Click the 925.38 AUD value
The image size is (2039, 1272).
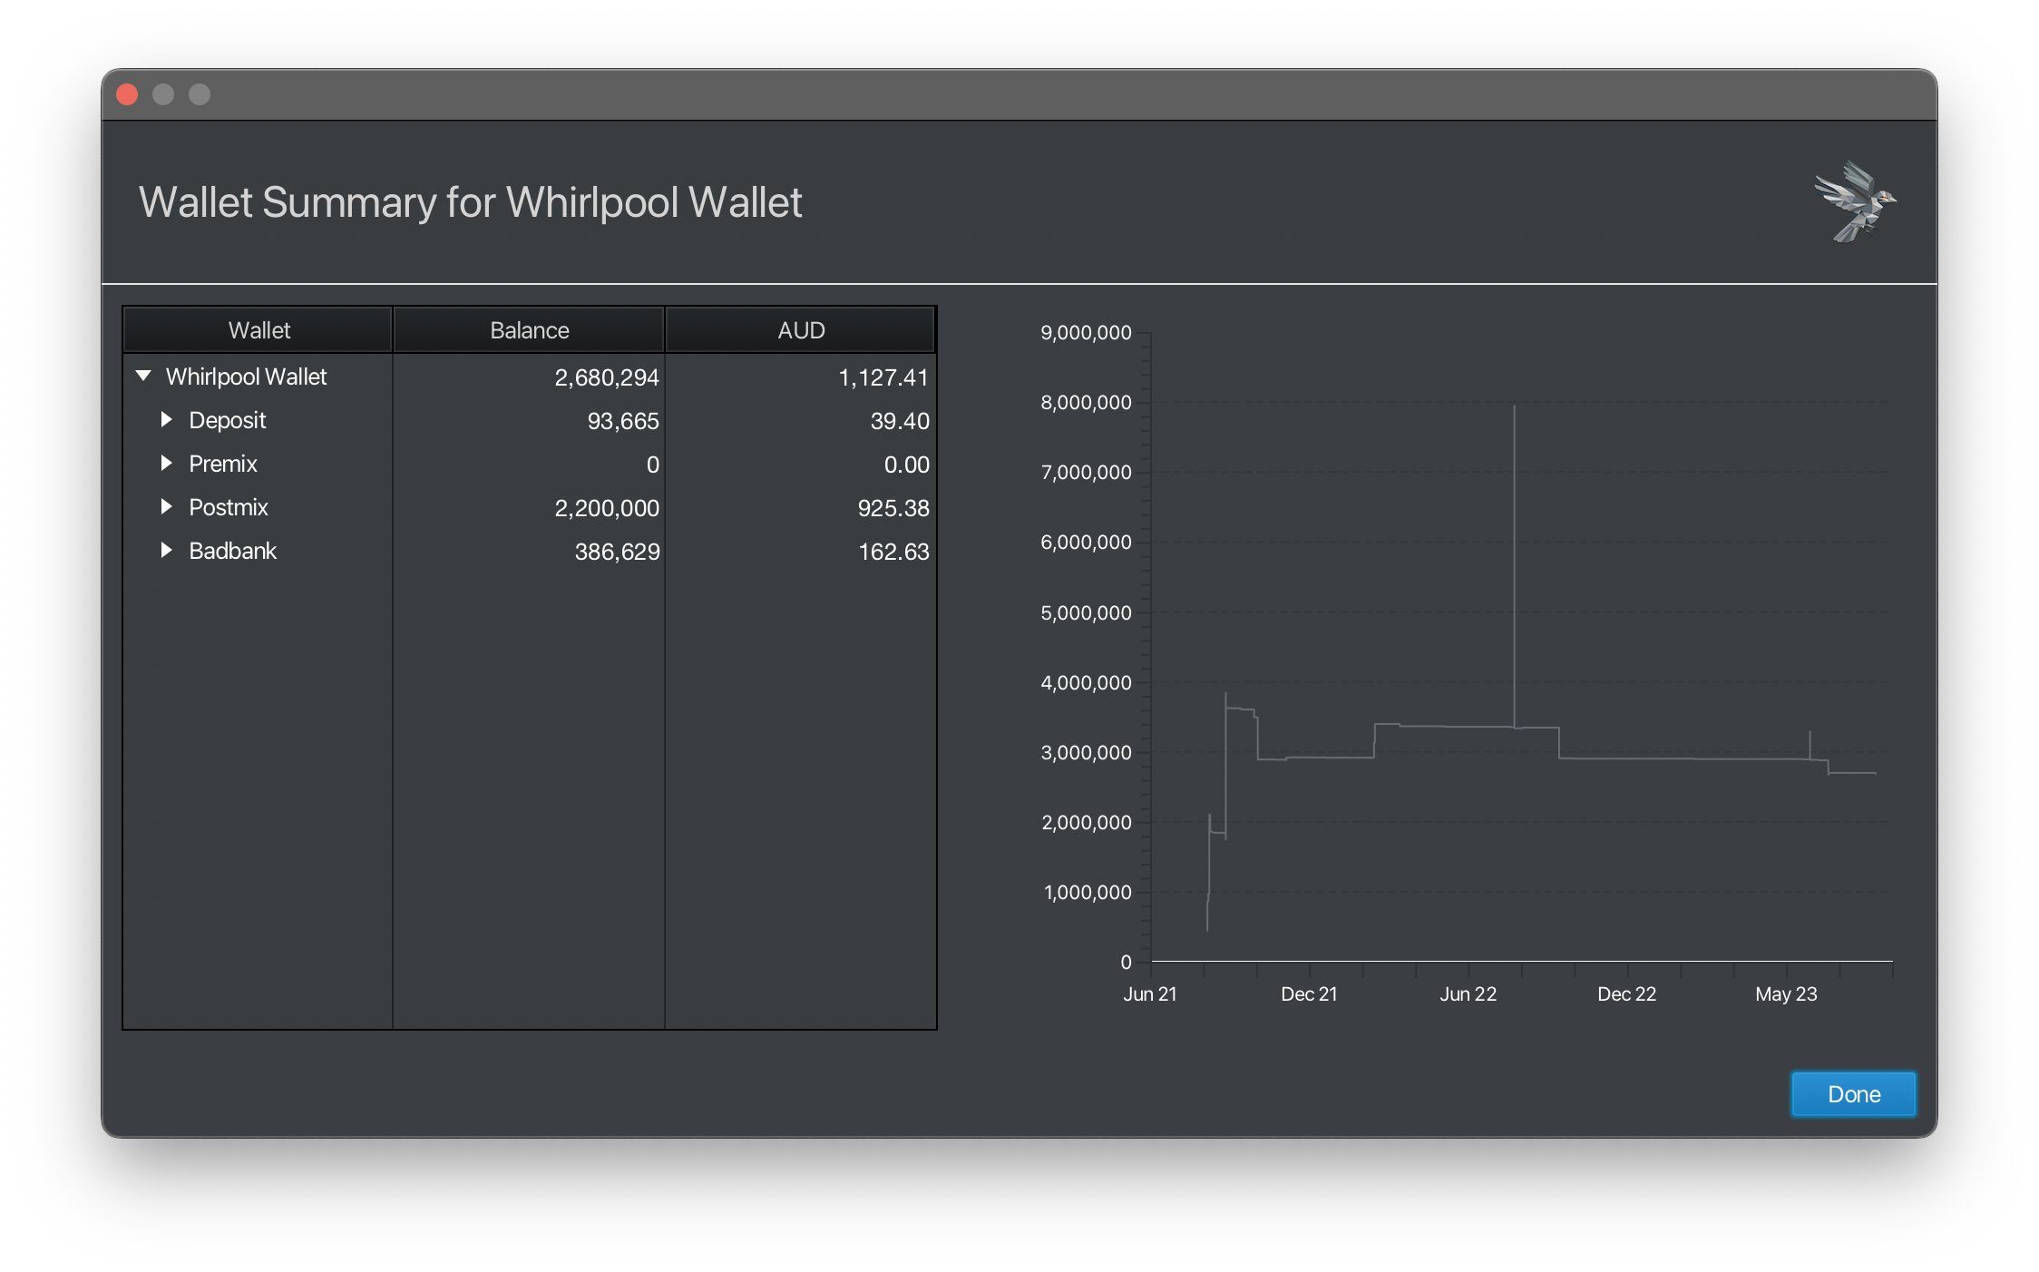point(893,508)
